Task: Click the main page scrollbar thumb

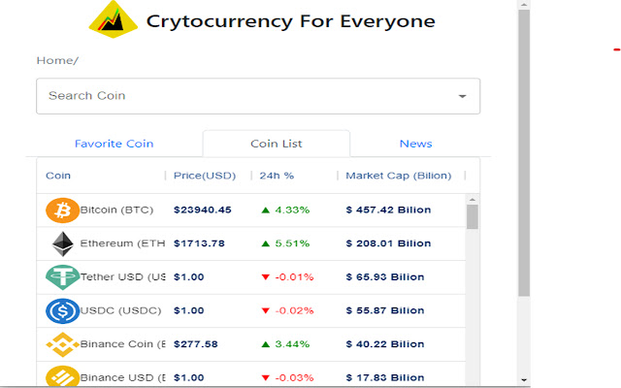Action: 524,152
